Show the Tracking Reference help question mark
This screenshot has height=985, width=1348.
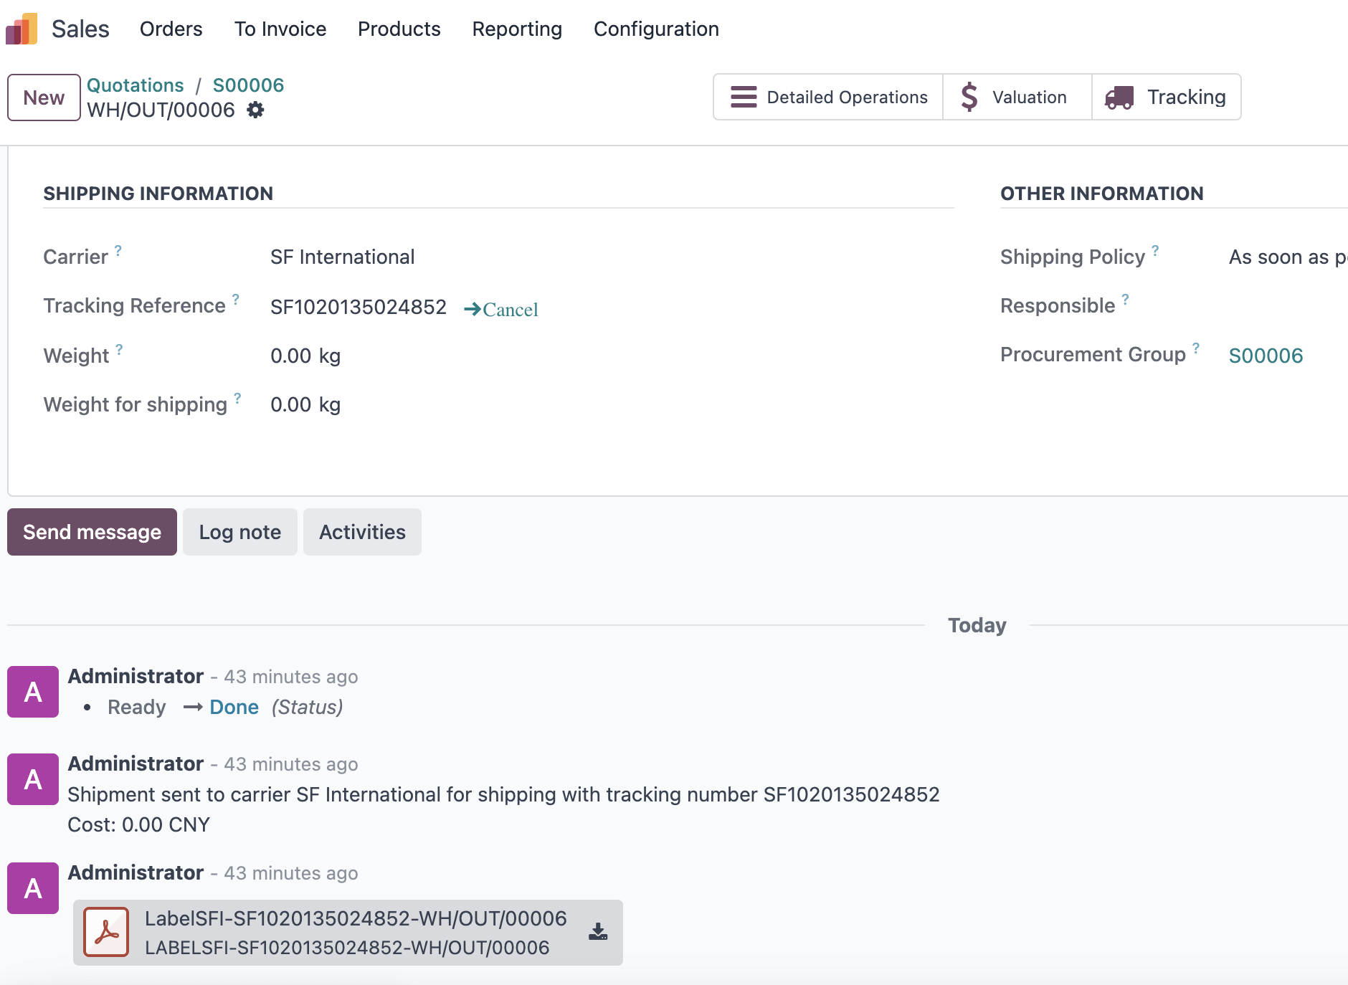pos(236,299)
